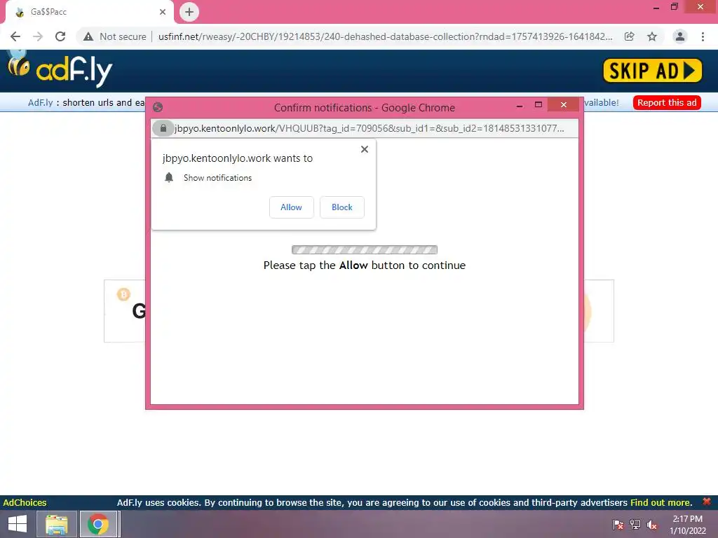718x538 pixels.
Task: Dismiss the notification permission prompt with X
Action: tap(365, 149)
